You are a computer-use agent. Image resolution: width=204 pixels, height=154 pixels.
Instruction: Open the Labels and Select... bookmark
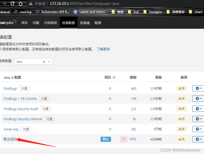tap(90, 12)
